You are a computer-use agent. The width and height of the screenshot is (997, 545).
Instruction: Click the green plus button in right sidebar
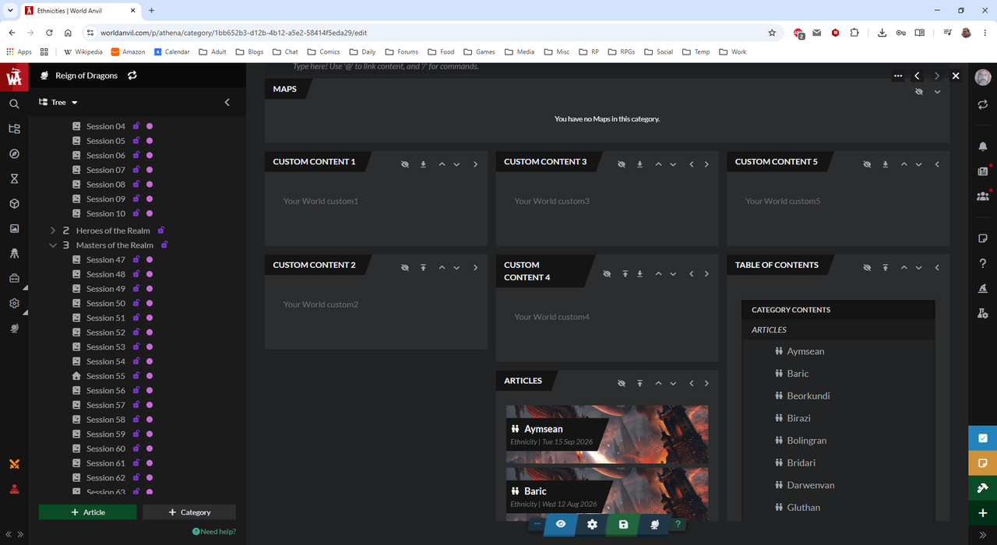pyautogui.click(x=983, y=514)
